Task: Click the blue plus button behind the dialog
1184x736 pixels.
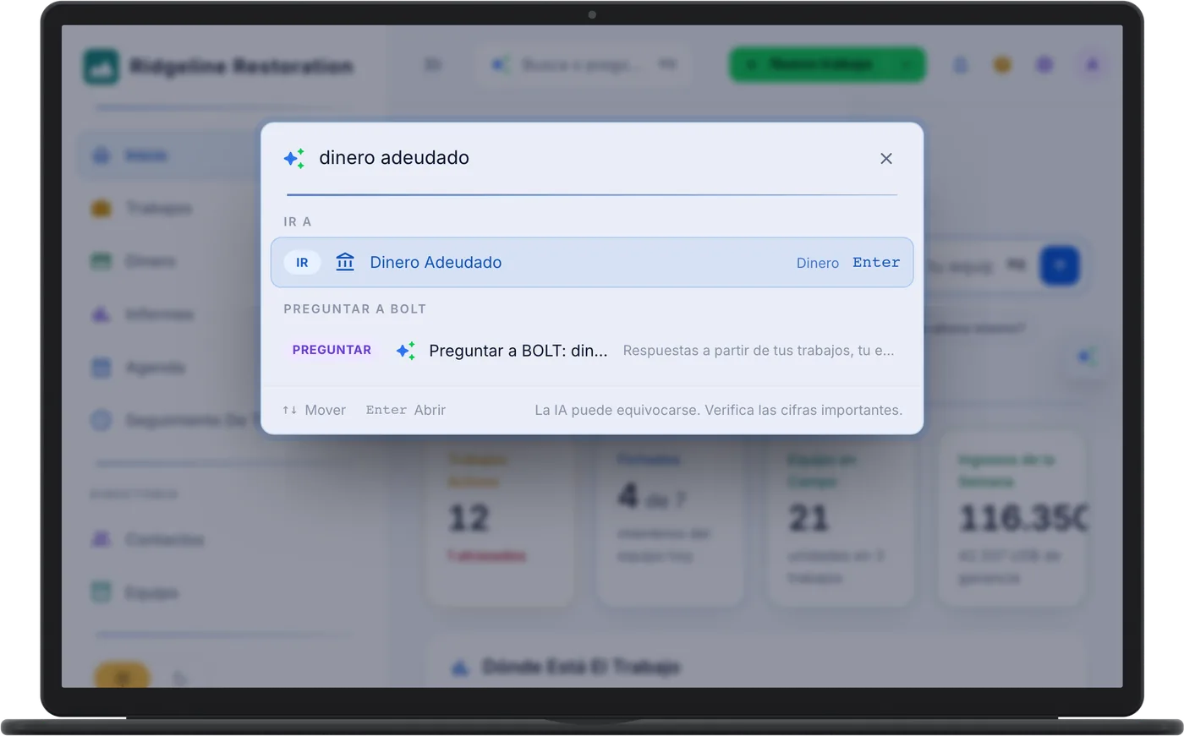Action: point(1060,265)
